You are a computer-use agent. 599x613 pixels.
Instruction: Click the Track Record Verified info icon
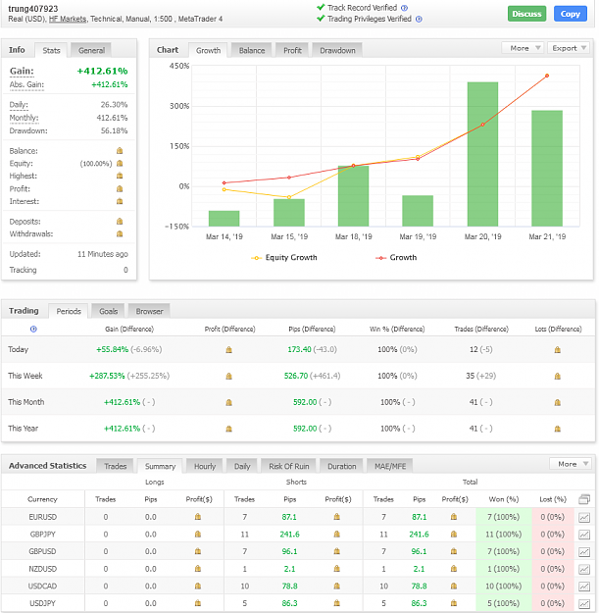point(405,8)
